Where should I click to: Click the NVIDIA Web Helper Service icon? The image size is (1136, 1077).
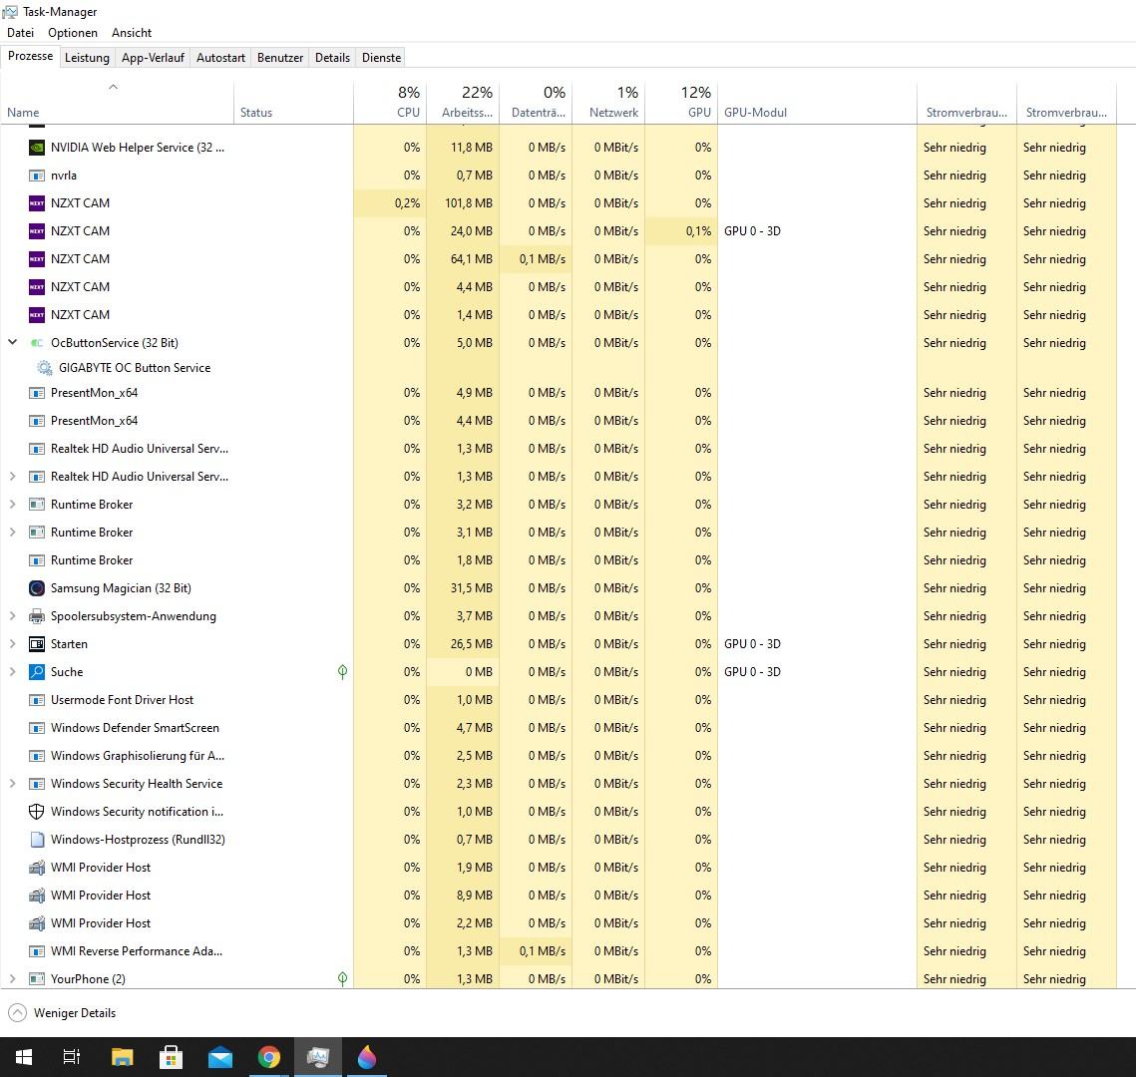36,148
